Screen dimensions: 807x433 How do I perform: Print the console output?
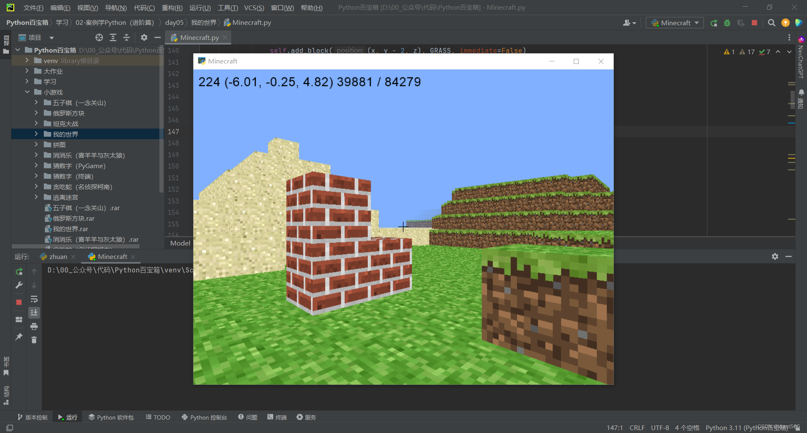pyautogui.click(x=34, y=326)
